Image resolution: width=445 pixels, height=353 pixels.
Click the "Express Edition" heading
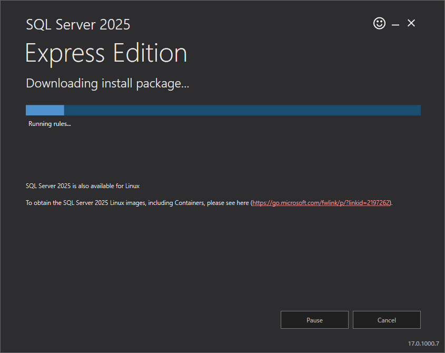click(106, 53)
